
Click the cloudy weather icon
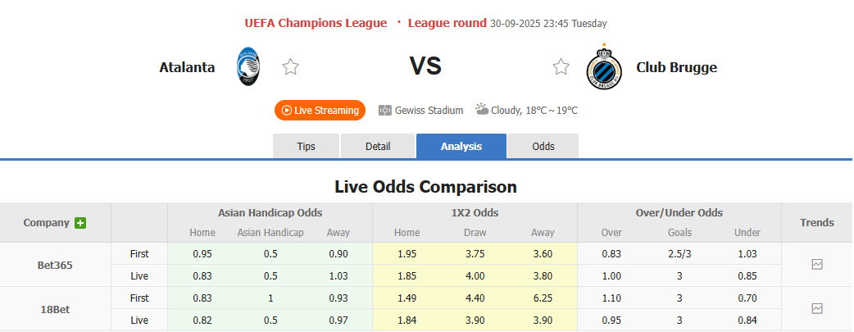coord(482,109)
